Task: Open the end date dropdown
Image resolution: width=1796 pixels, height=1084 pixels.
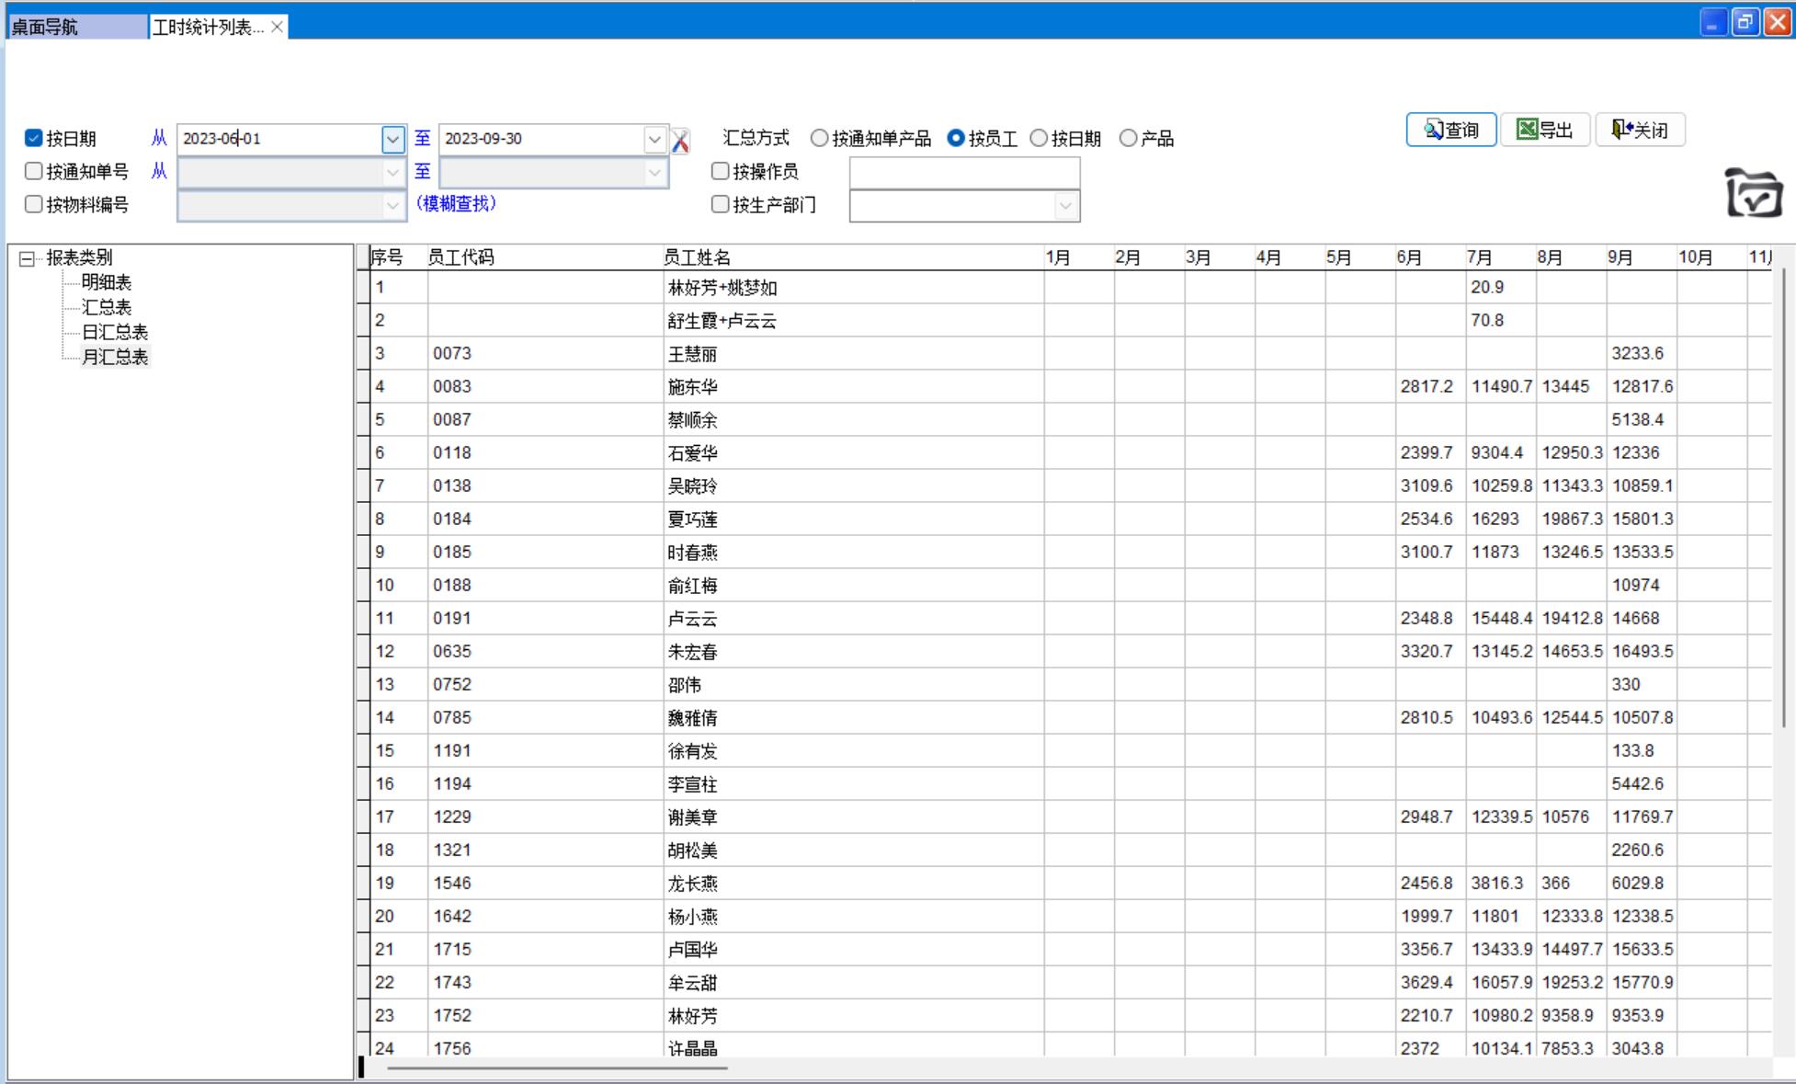Action: click(654, 139)
